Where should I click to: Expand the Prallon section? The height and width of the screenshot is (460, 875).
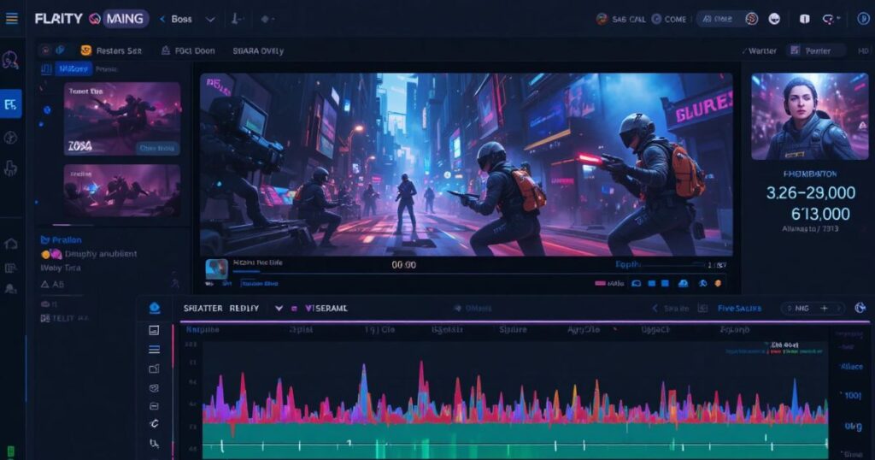pyautogui.click(x=61, y=240)
